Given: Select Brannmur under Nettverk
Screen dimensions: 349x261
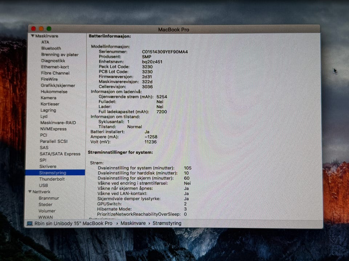Looking at the screenshot, I should click(49, 198).
